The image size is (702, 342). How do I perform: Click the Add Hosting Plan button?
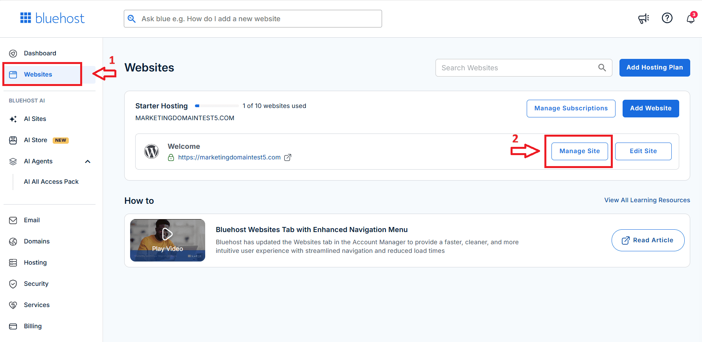coord(655,68)
